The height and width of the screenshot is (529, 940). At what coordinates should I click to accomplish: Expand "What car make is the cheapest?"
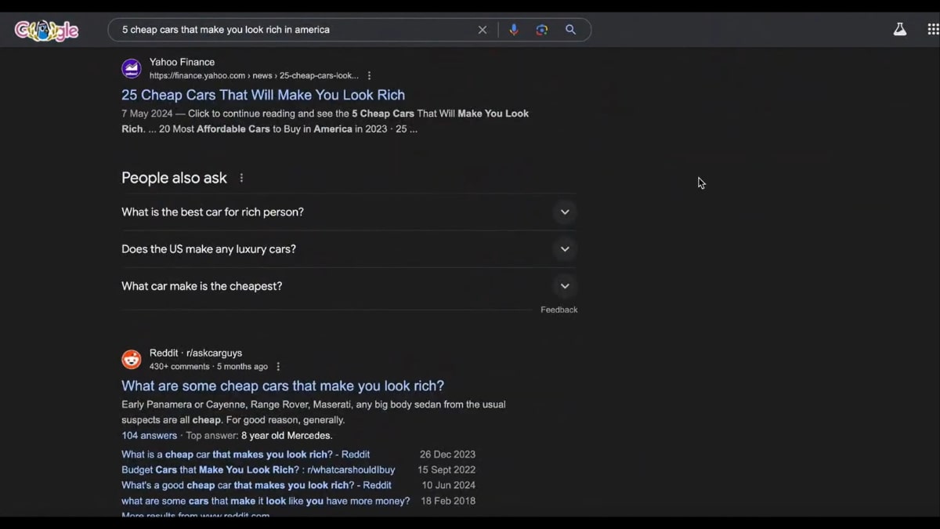pyautogui.click(x=564, y=286)
